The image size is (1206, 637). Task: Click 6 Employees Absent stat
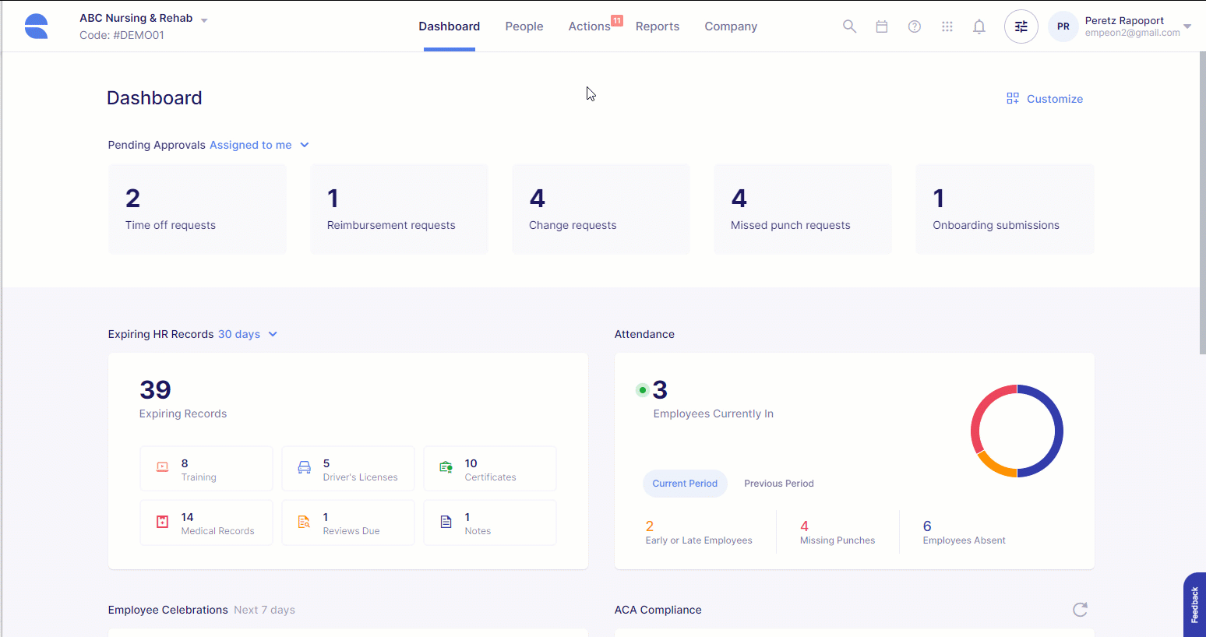[x=964, y=533]
